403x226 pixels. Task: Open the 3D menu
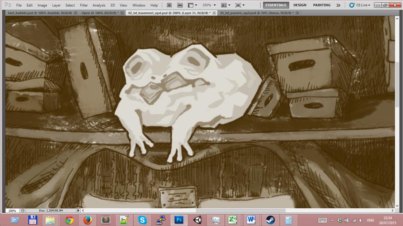tap(113, 5)
